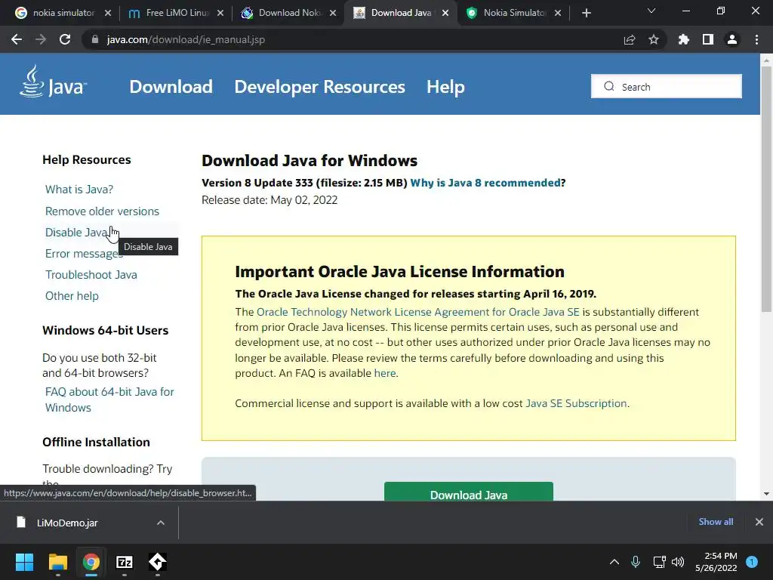Image resolution: width=773 pixels, height=580 pixels.
Task: Open the notification badge
Action: (x=752, y=562)
